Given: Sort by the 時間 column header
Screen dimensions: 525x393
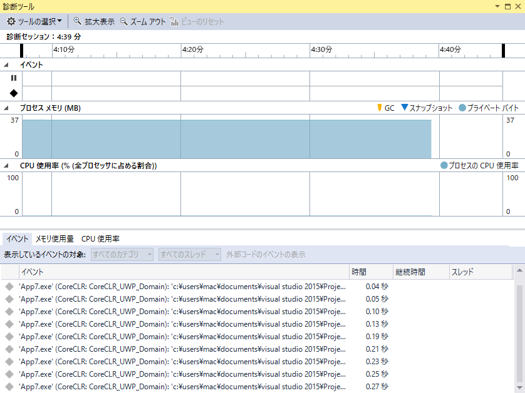Looking at the screenshot, I should 371,272.
